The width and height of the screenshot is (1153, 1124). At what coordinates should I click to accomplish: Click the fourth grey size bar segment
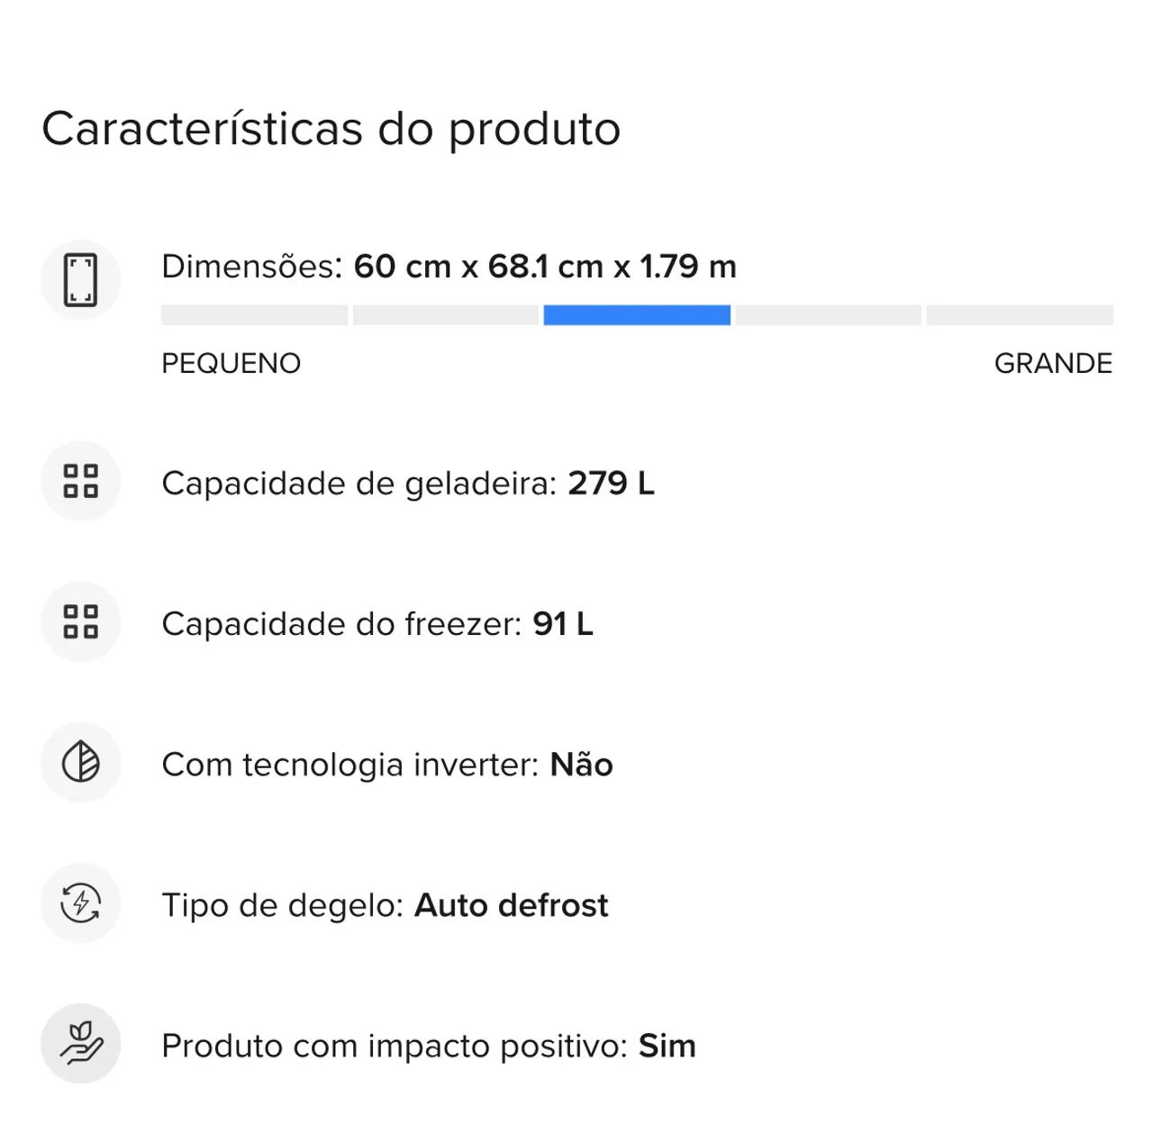[x=829, y=315]
